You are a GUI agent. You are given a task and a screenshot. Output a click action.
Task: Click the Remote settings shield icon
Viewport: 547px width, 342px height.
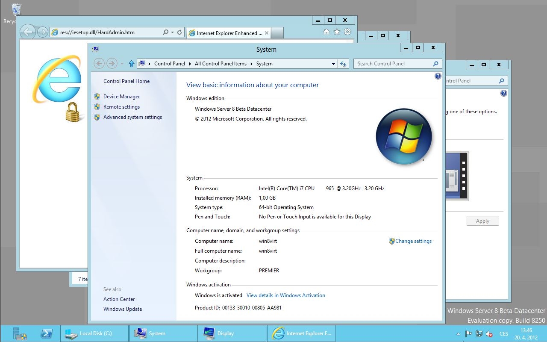coord(97,107)
